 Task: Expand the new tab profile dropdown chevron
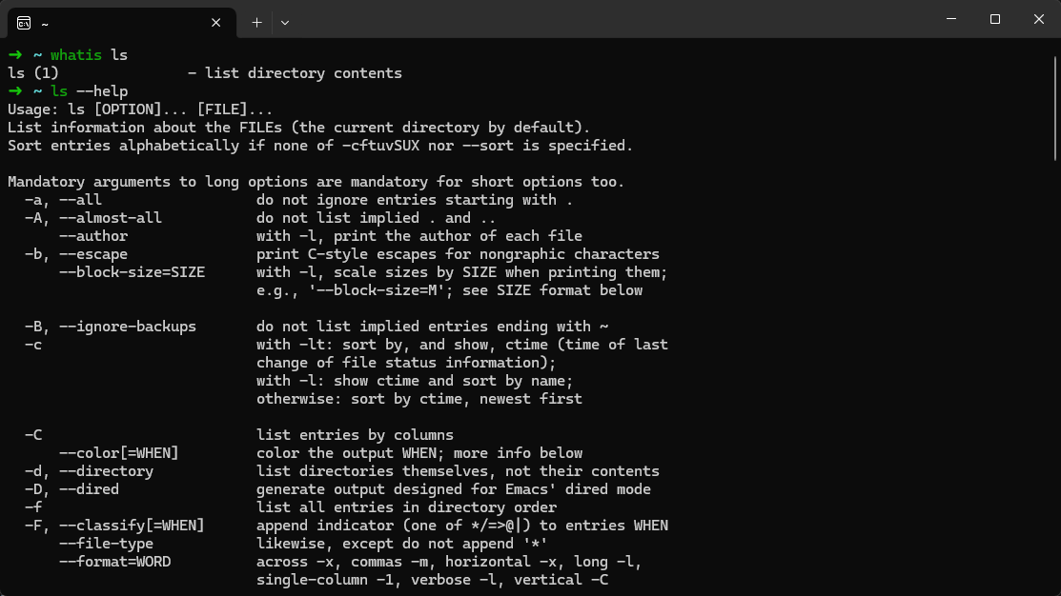click(x=285, y=22)
